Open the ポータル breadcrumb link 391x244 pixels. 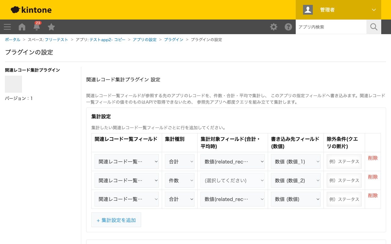[x=13, y=40]
